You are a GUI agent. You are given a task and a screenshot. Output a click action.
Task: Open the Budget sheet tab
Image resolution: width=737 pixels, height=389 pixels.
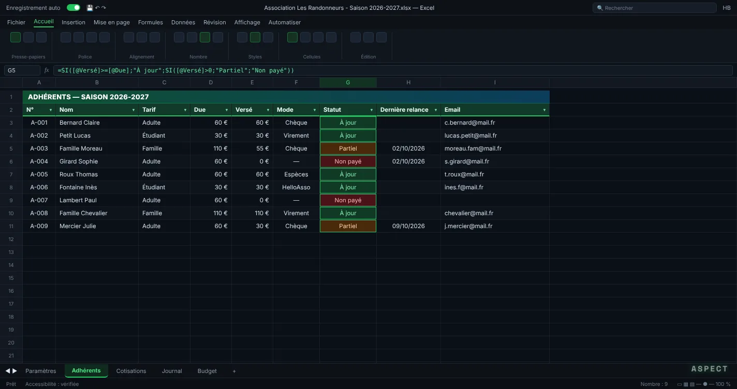coord(207,371)
